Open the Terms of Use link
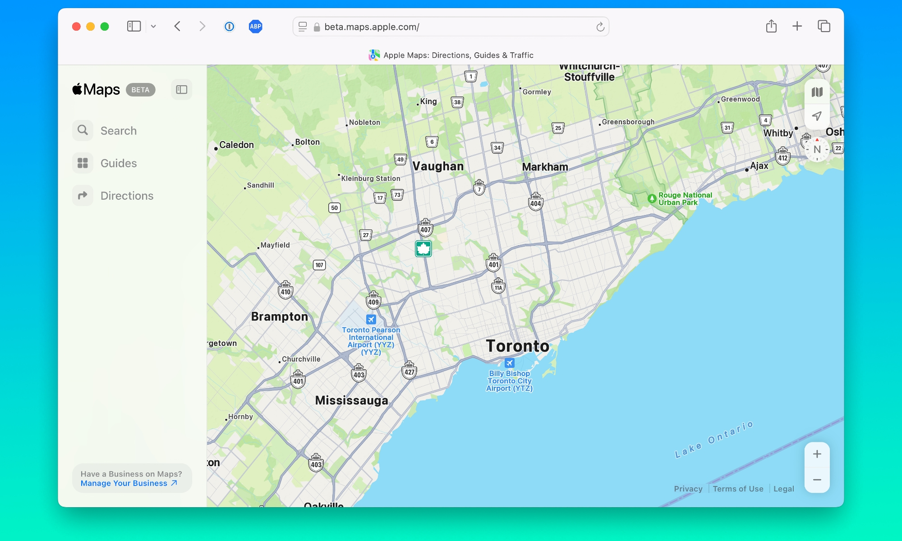This screenshot has width=902, height=541. 738,489
